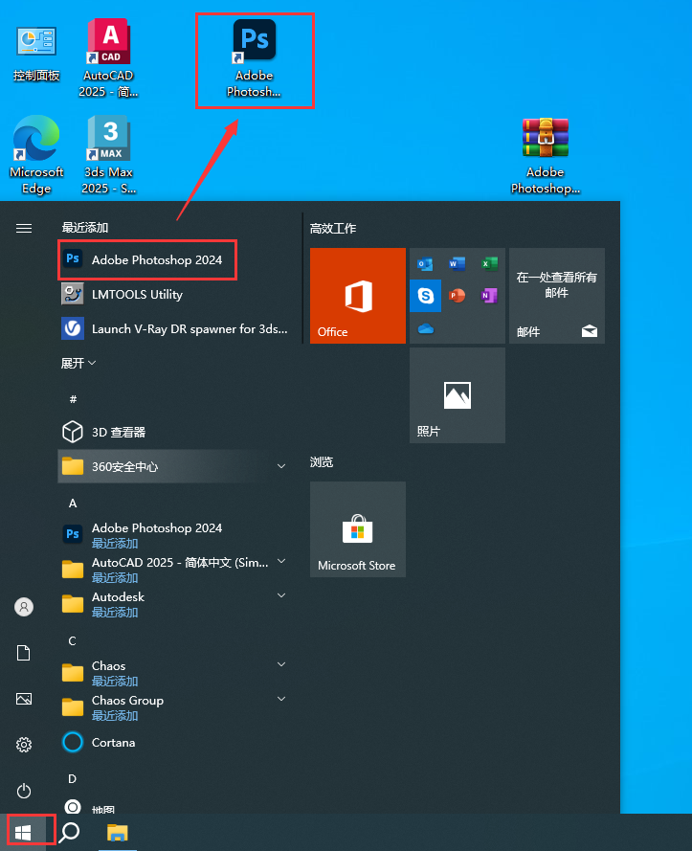The image size is (692, 851).
Task: Open the user account icon in Start sidebar
Action: (24, 606)
